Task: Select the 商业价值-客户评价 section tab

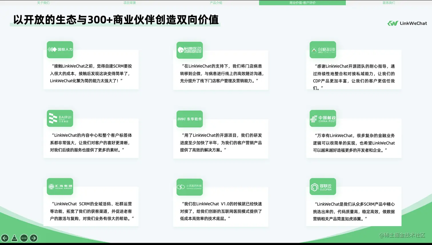Action: tap(302, 3)
